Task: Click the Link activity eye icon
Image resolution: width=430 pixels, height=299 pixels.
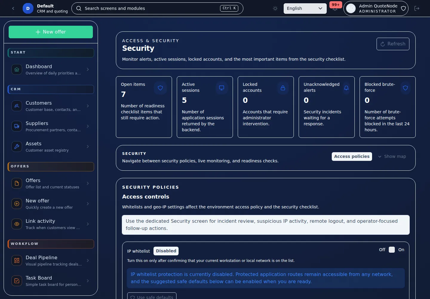Action: point(17,224)
